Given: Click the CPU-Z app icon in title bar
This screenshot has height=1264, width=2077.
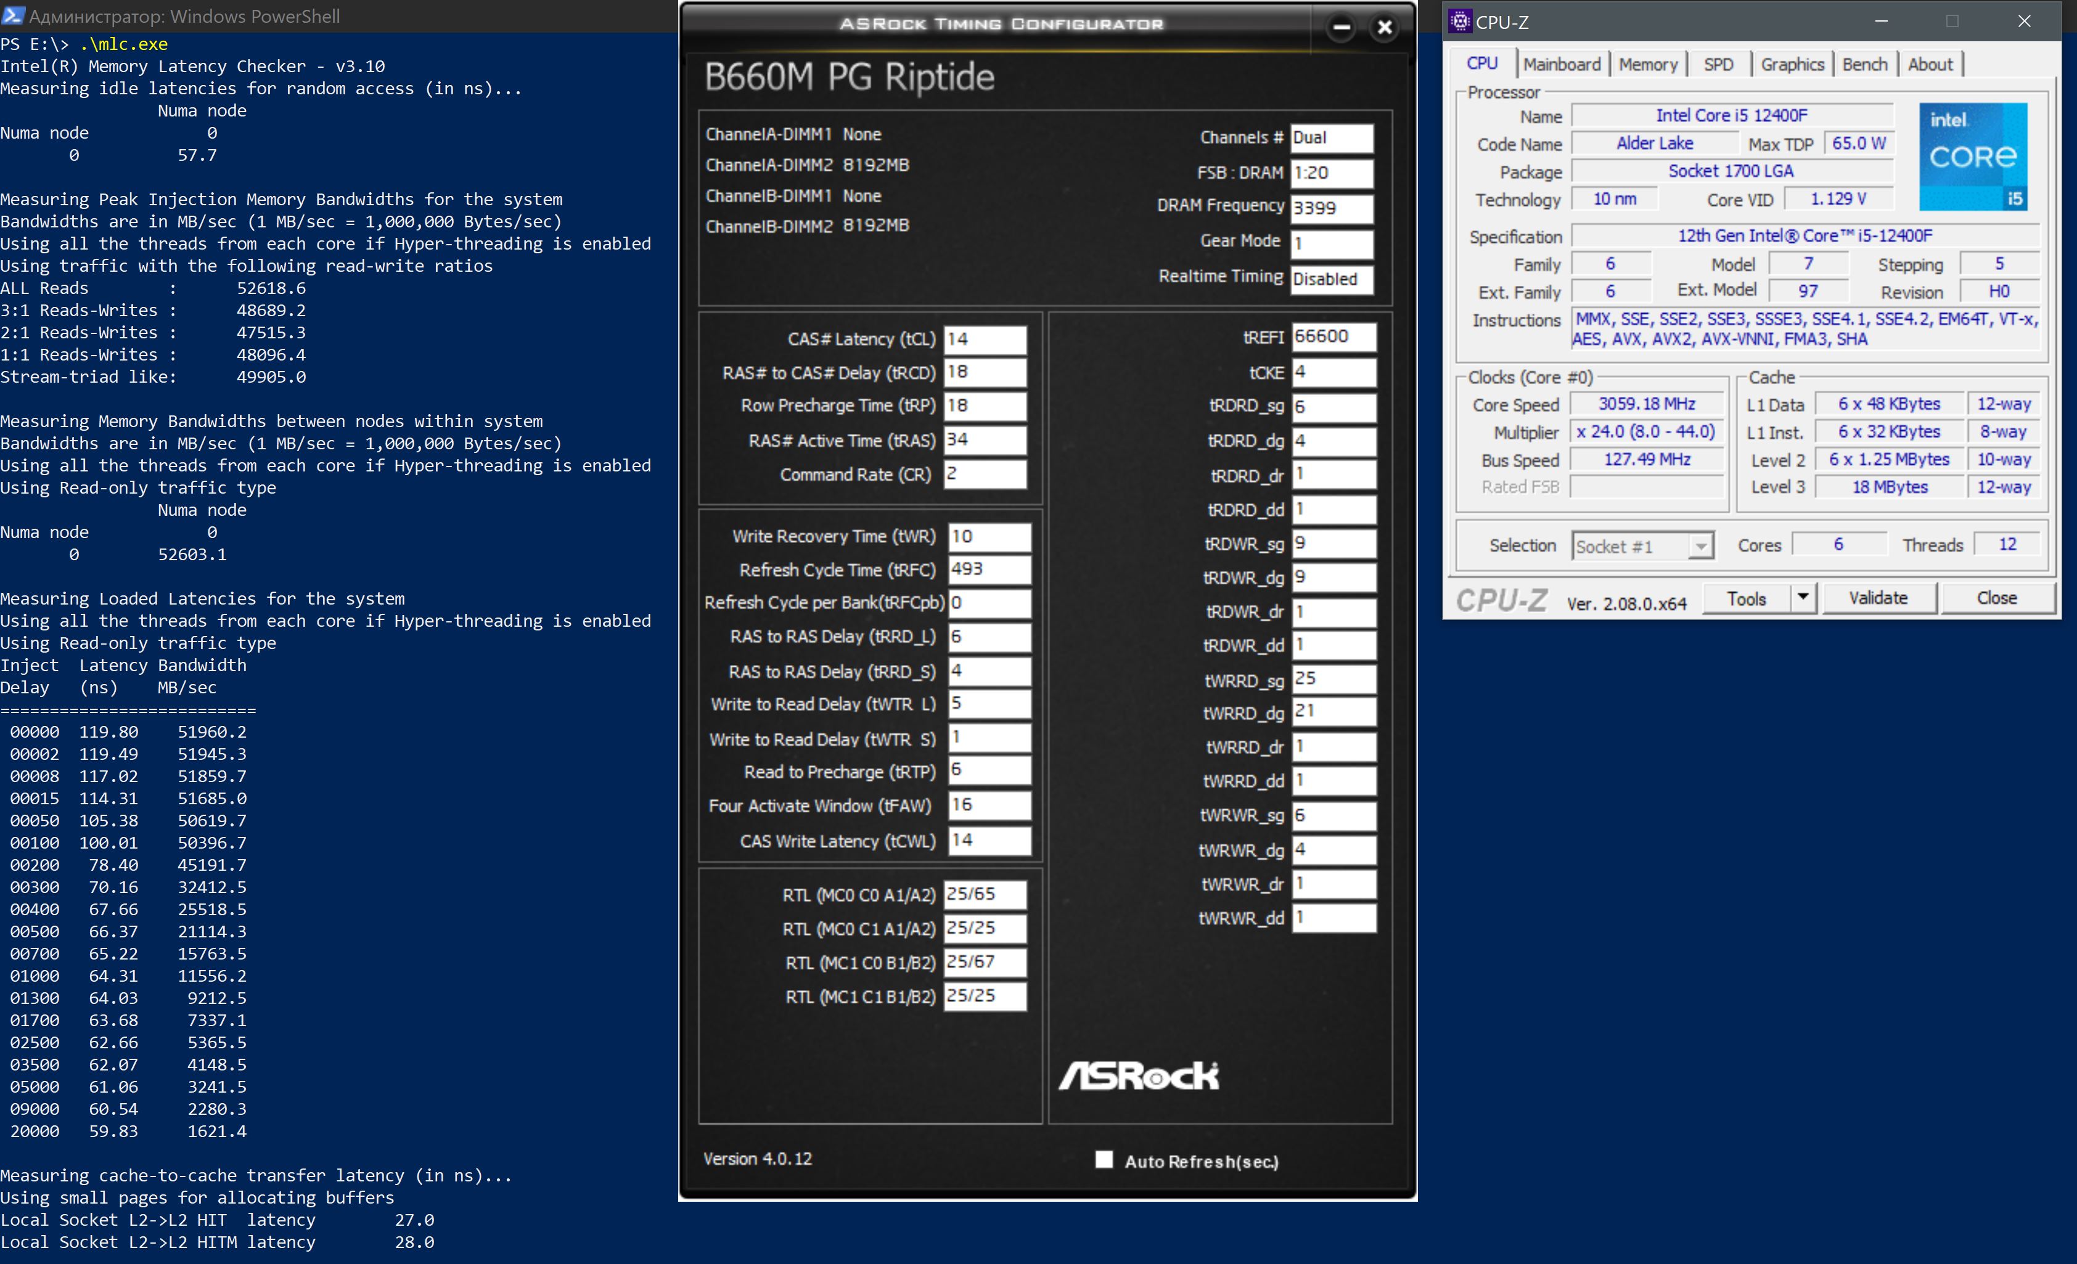Looking at the screenshot, I should tap(1460, 21).
